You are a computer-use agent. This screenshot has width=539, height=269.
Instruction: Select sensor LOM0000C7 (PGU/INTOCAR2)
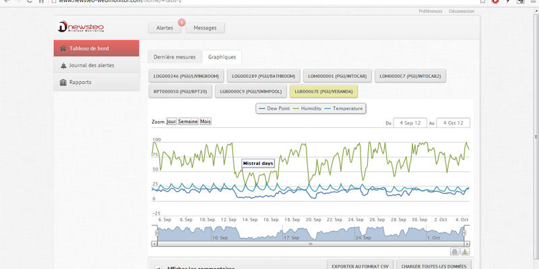coord(410,76)
